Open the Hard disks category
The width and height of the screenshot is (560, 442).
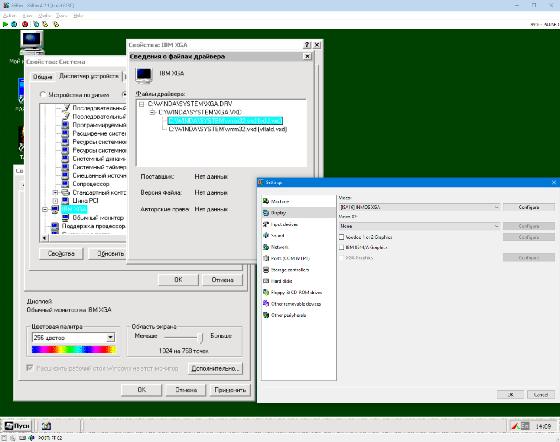[x=299, y=281]
